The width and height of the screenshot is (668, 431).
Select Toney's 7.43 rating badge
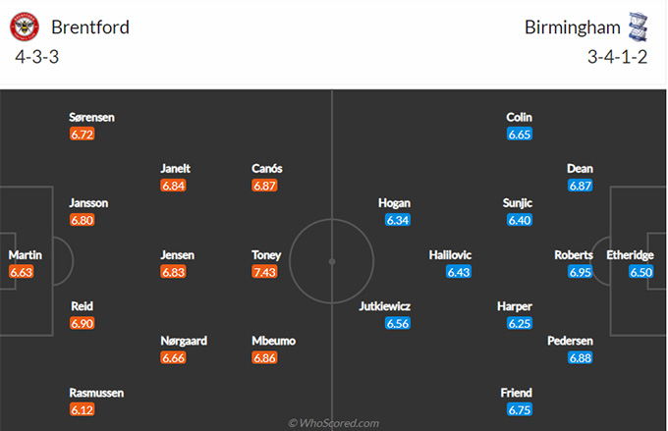(264, 272)
